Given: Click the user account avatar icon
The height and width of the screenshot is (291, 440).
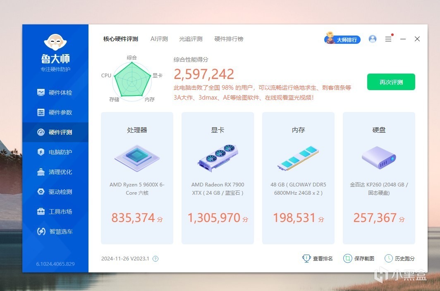Looking at the screenshot, I should pos(373,39).
